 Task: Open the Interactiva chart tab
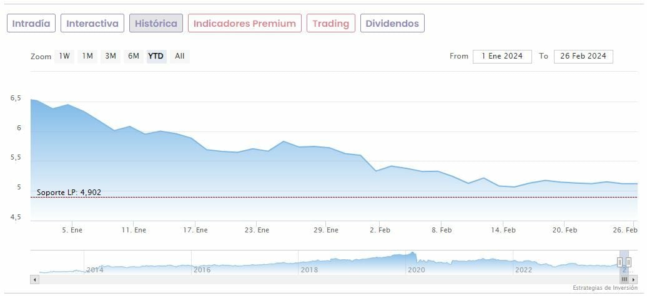coord(92,24)
